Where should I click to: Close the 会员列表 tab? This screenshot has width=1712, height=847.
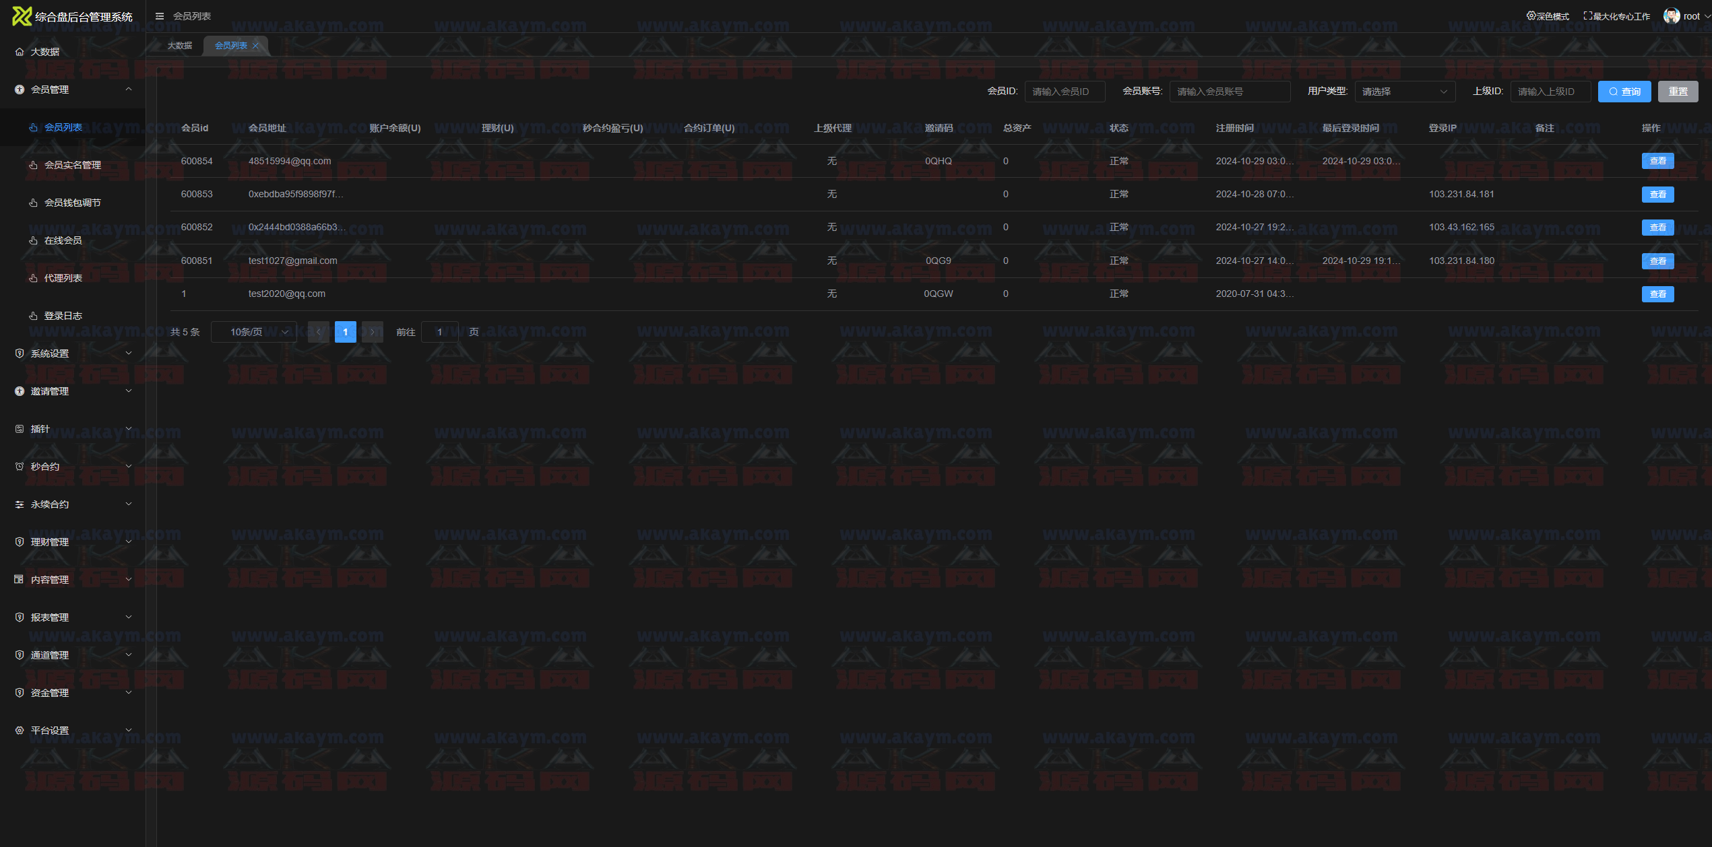point(256,46)
